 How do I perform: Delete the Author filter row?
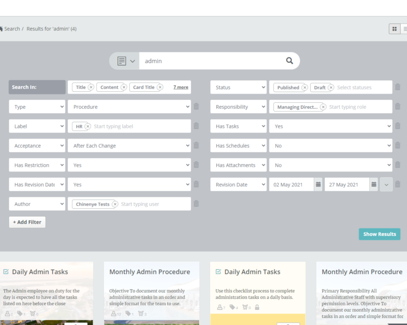(196, 204)
